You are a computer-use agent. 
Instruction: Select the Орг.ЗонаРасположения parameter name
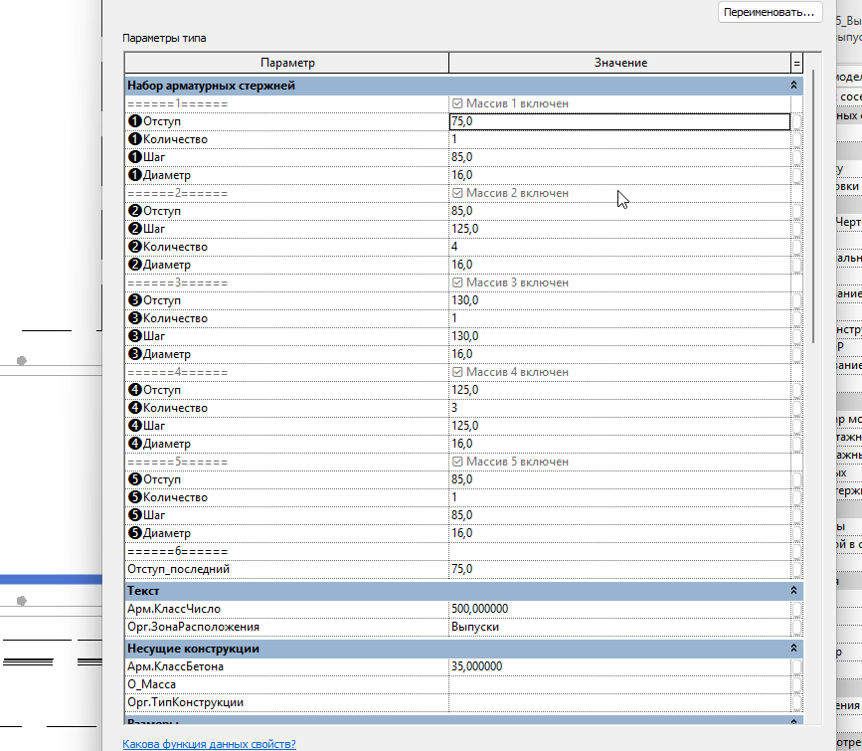pyautogui.click(x=193, y=627)
